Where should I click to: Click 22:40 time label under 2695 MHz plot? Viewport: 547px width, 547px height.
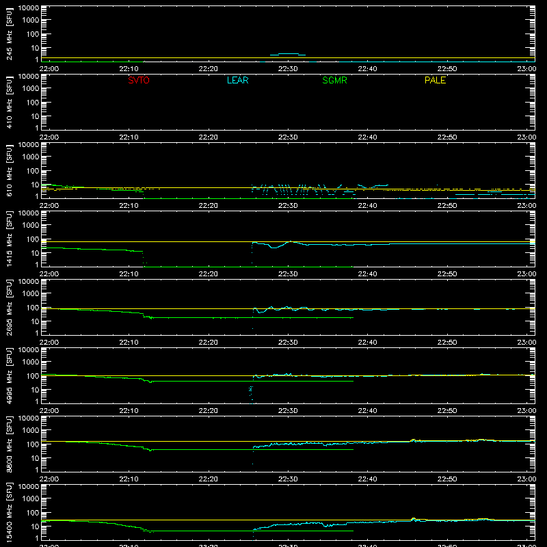tap(367, 343)
